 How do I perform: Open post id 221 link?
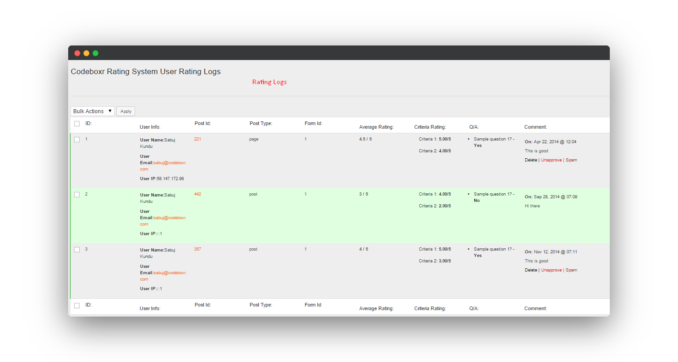click(x=197, y=139)
